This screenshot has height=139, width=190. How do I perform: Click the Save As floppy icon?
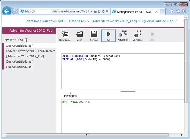(x=94, y=36)
